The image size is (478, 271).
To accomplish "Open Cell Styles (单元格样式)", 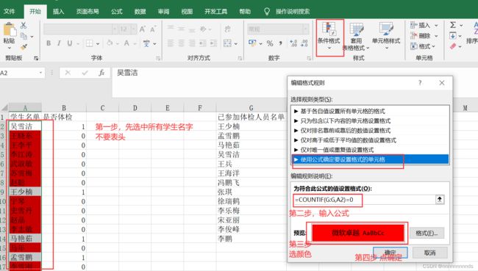I will point(386,36).
